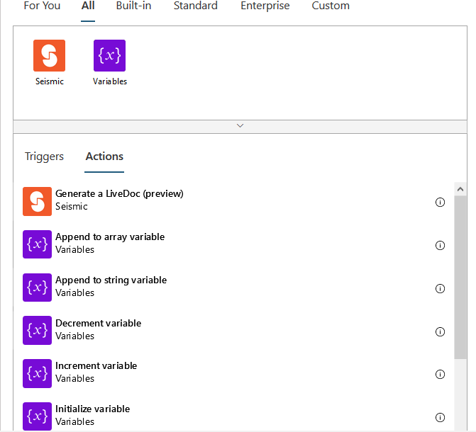Switch to the Standard tab
The width and height of the screenshot is (476, 432).
pyautogui.click(x=196, y=6)
